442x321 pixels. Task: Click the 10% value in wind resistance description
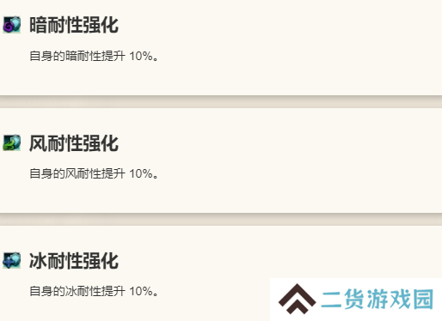[141, 173]
